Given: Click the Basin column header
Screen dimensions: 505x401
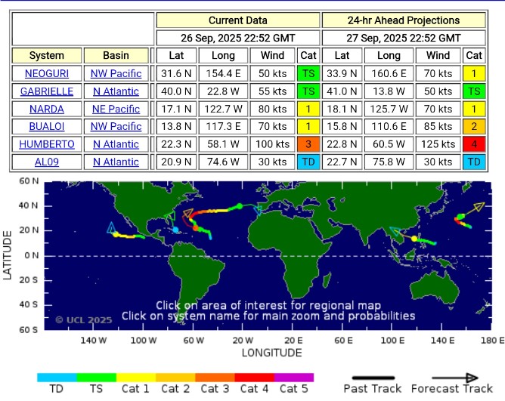Looking at the screenshot, I should [x=116, y=55].
